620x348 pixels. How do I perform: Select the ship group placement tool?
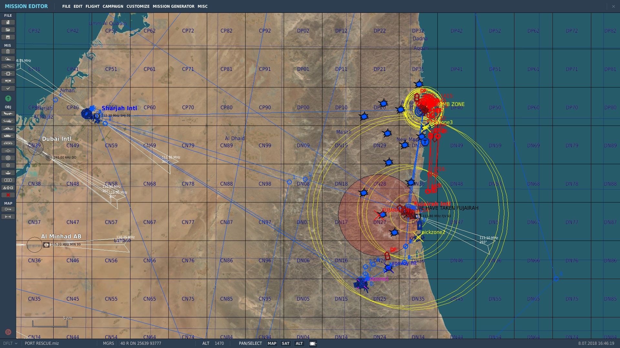click(x=8, y=128)
